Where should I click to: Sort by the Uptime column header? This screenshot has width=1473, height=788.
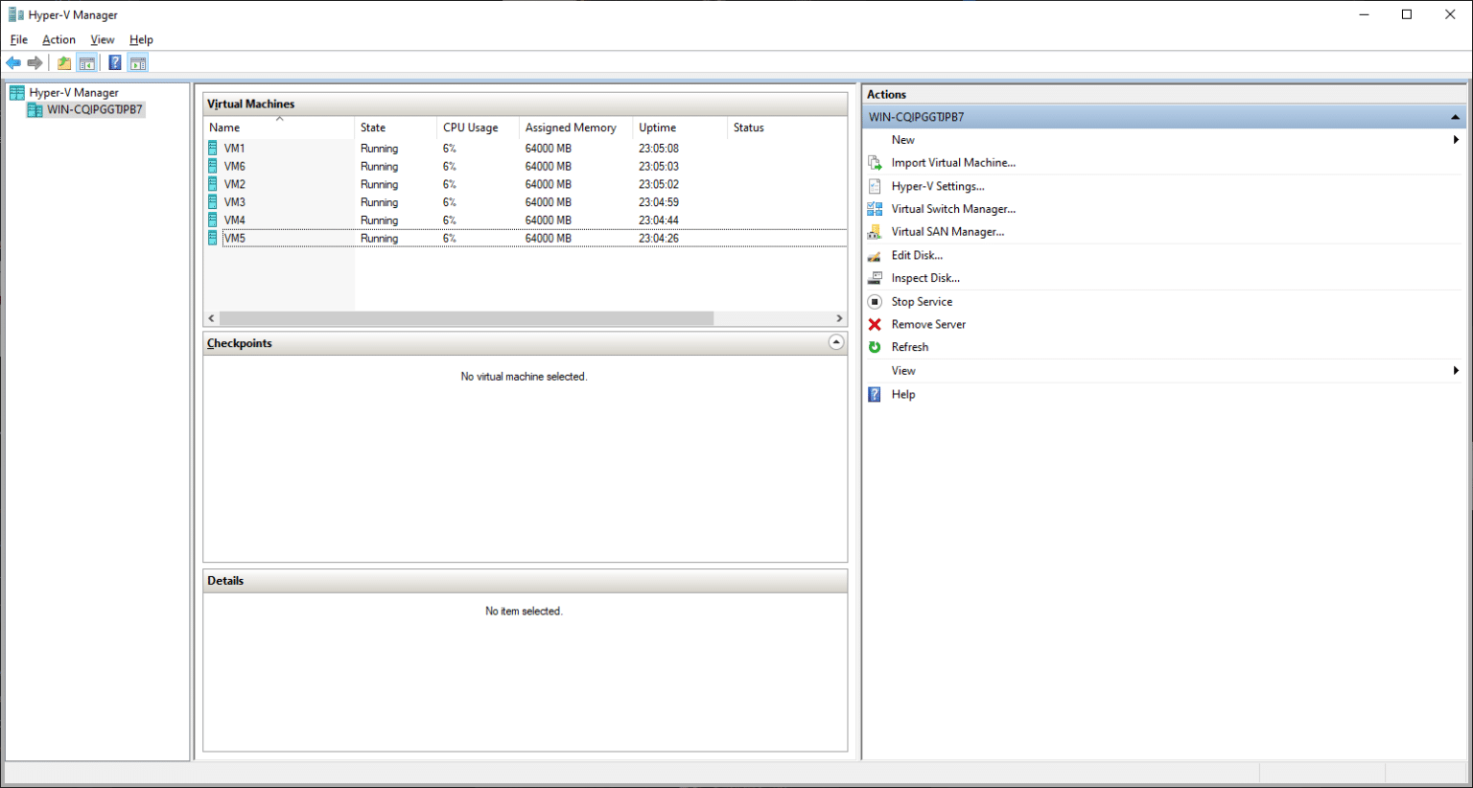[679, 127]
